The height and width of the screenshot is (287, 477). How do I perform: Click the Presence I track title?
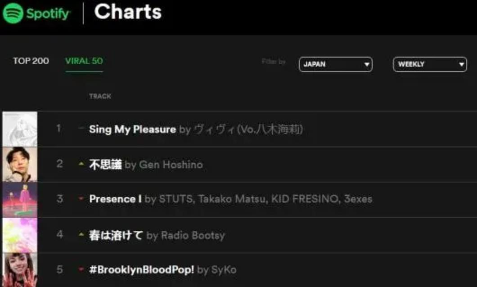point(115,199)
